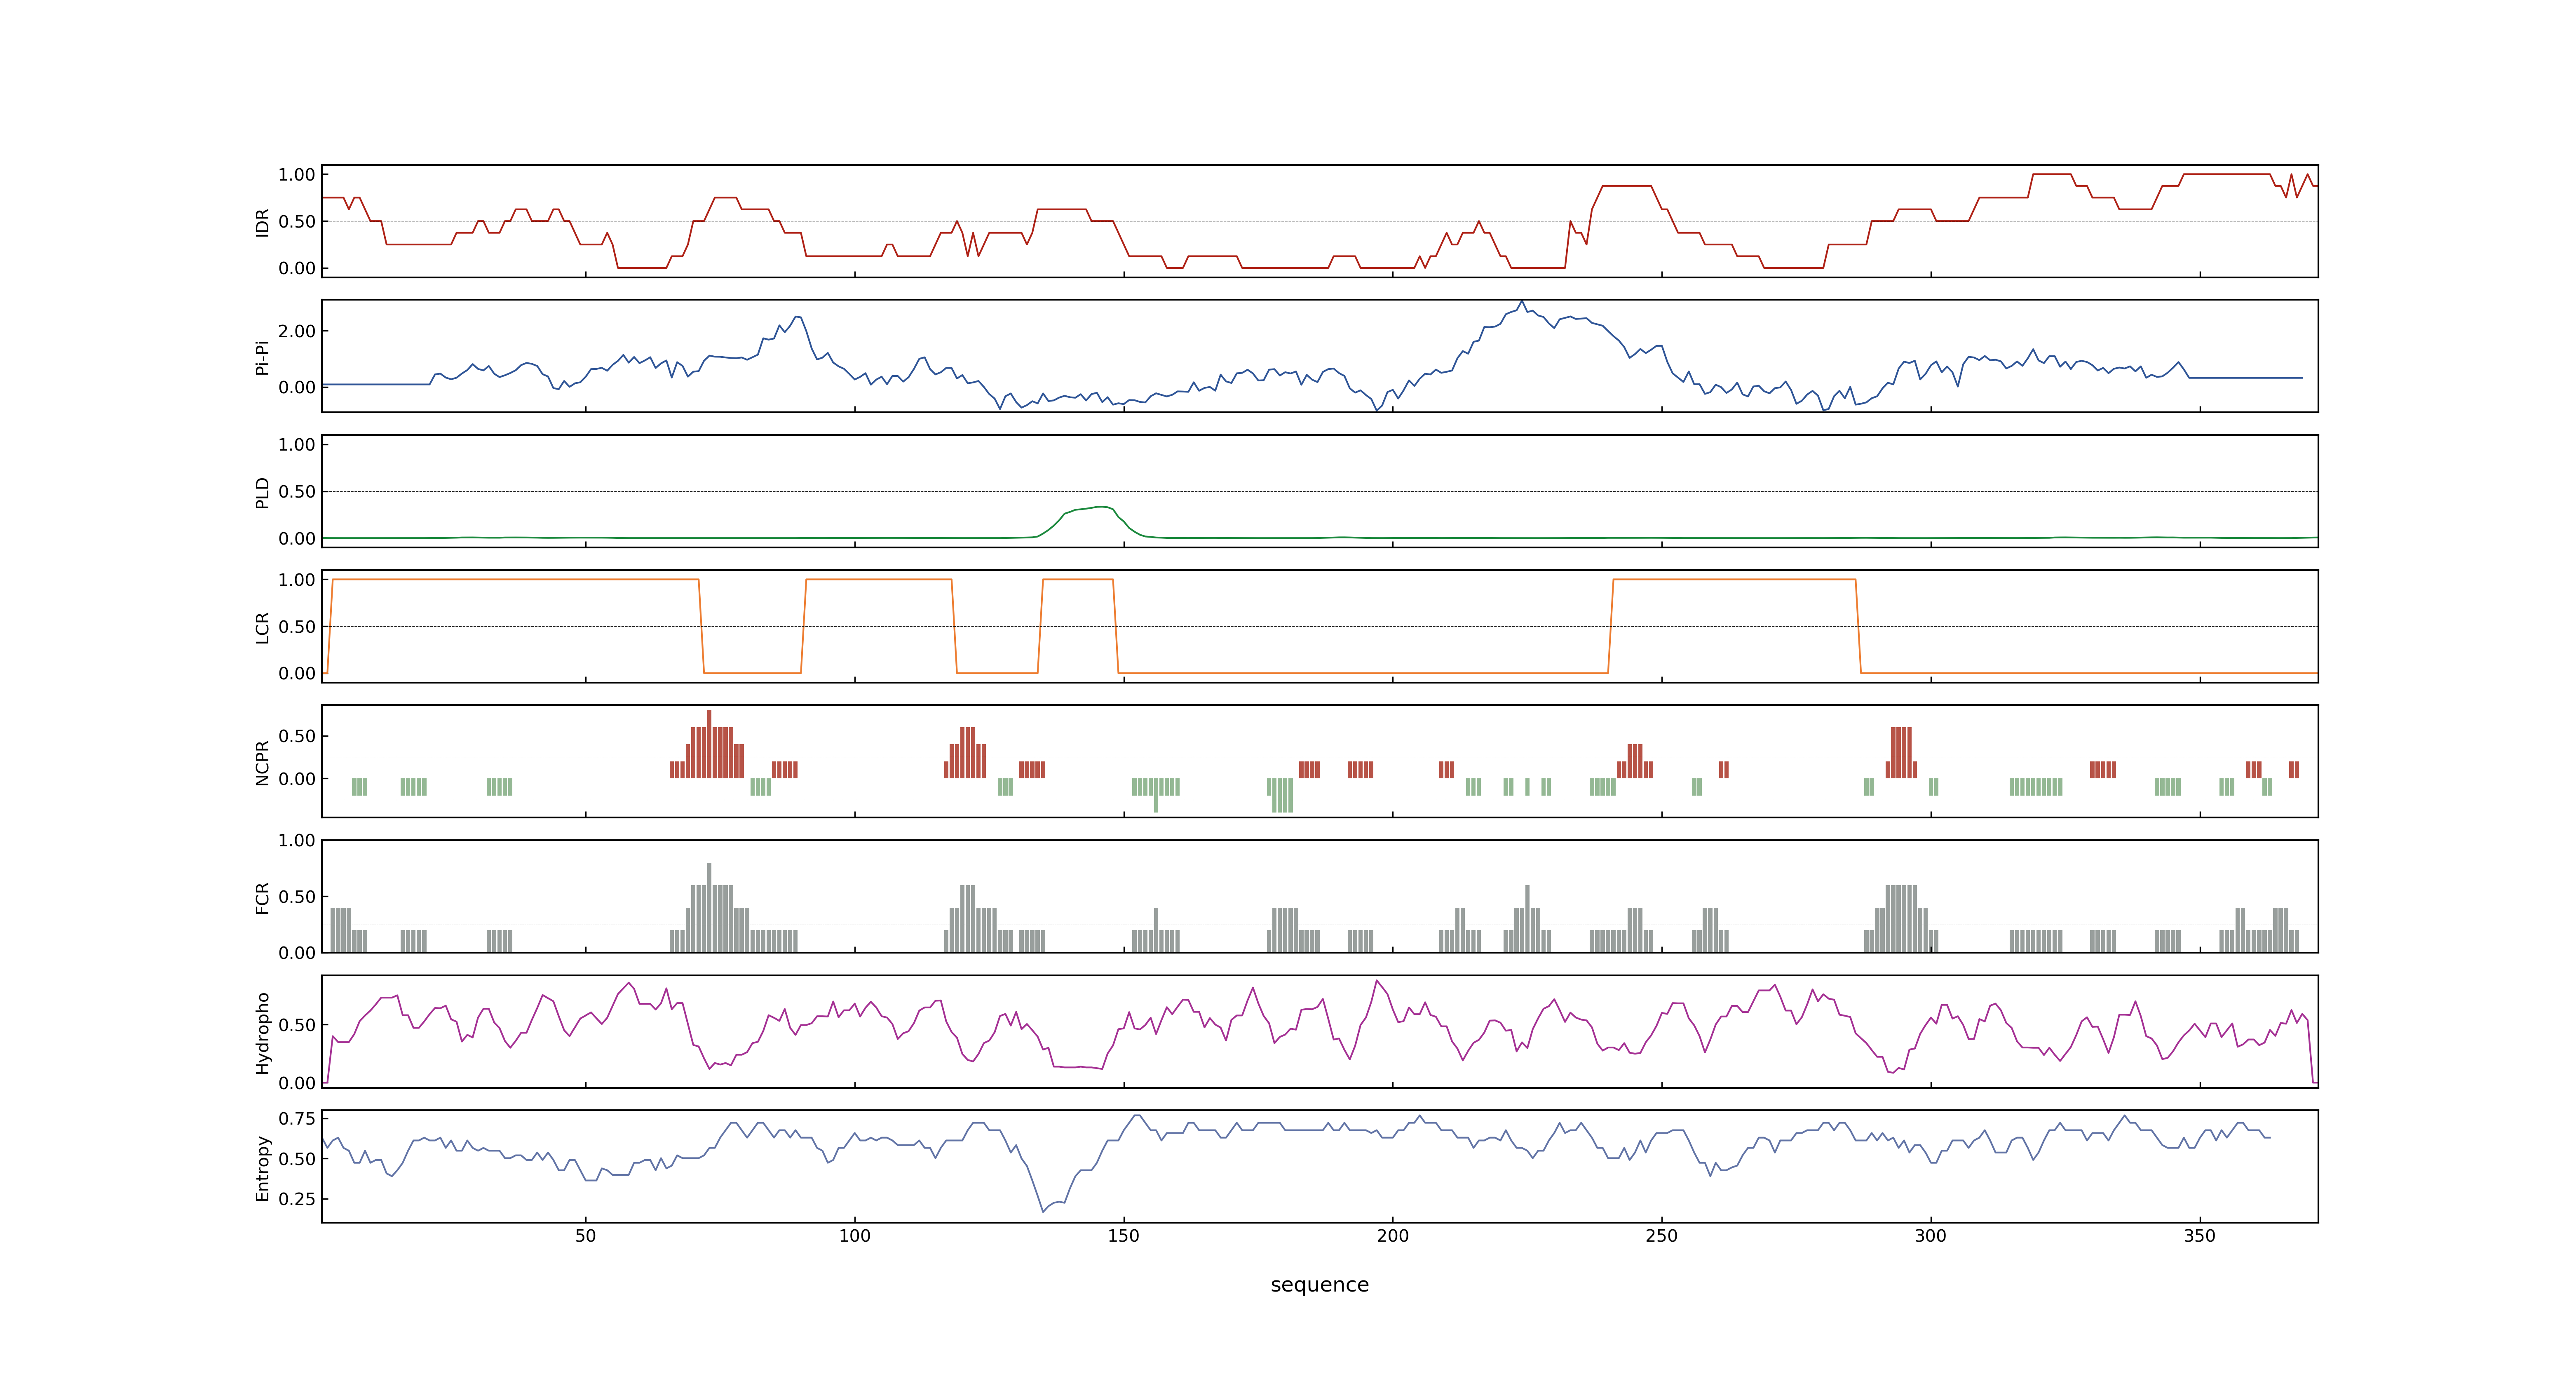
Task: Click the lowest dip in Entropy curve
Action: pyautogui.click(x=1043, y=1212)
